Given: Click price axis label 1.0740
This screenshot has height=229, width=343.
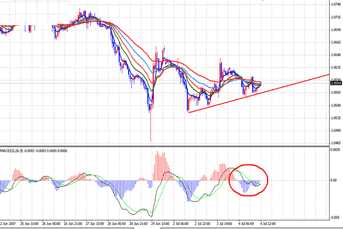Looking at the screenshot, I should tap(336, 4).
